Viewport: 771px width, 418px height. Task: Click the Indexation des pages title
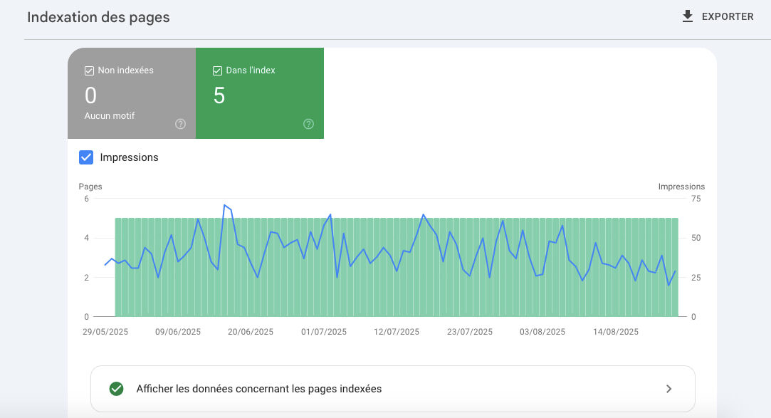[x=98, y=17]
